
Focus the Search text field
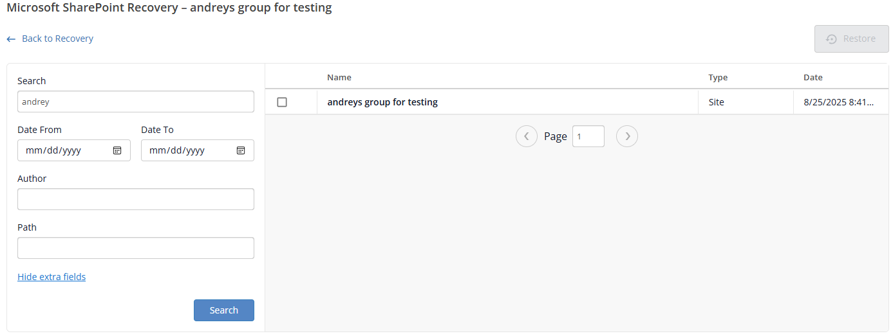(135, 102)
